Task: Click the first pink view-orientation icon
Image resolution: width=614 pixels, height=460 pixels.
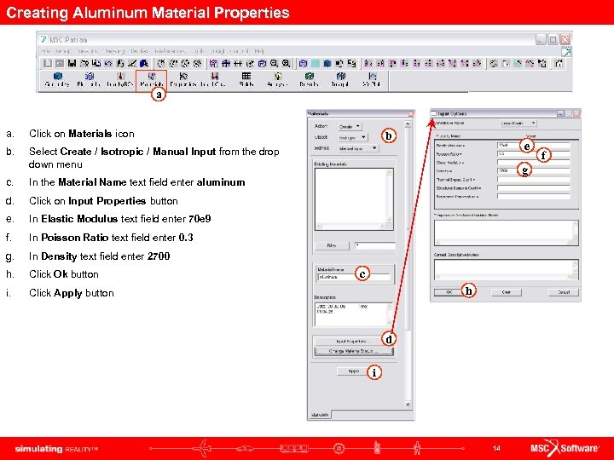Action: (368, 63)
